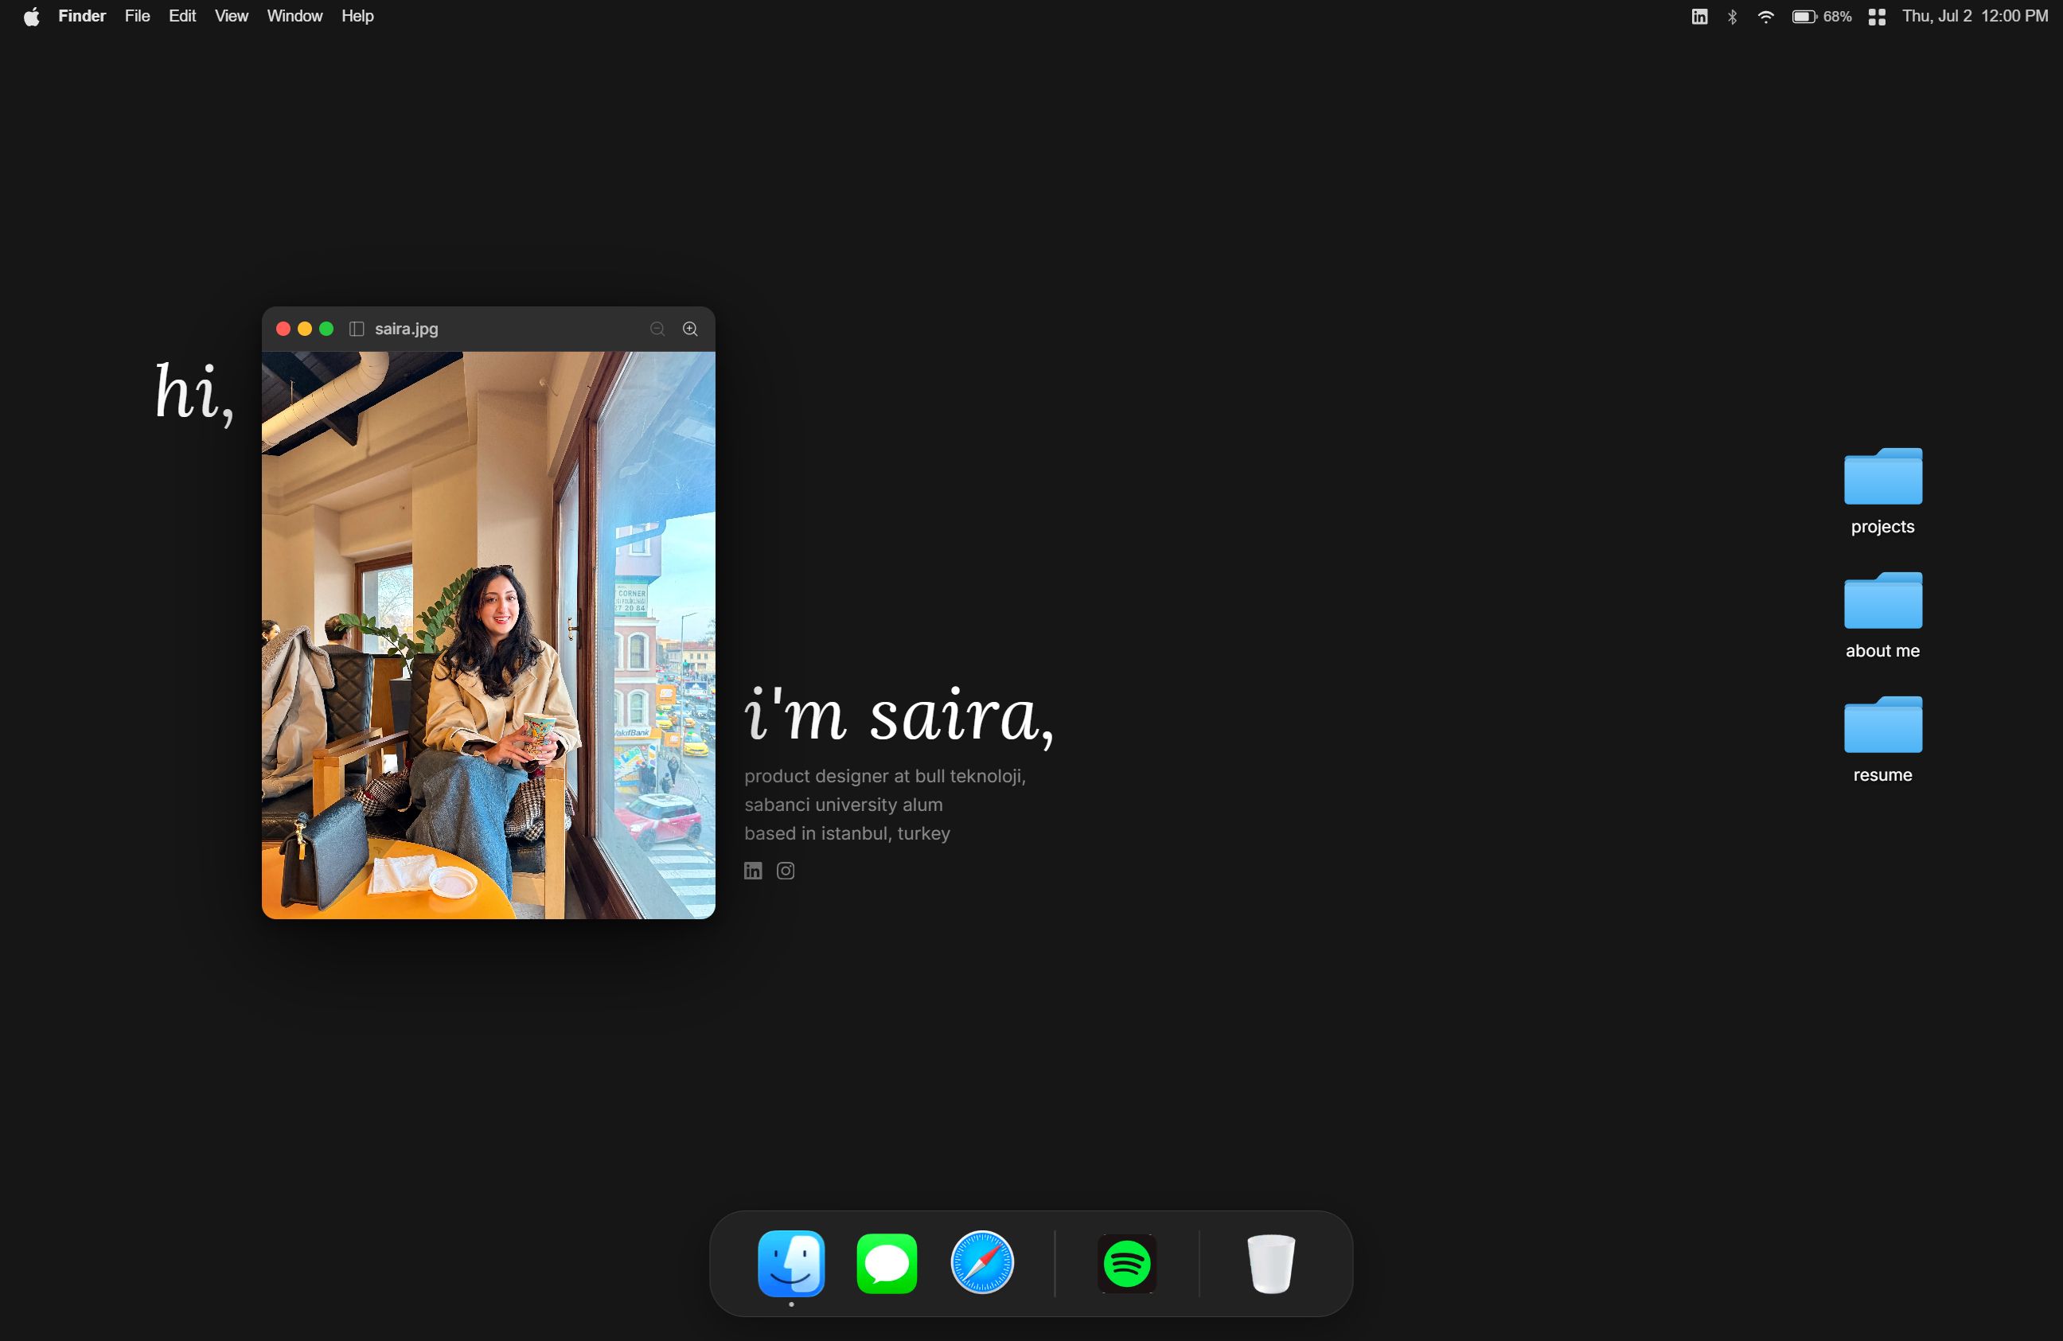Click "sabanci university alum" text
Image resolution: width=2063 pixels, height=1341 pixels.
pos(844,805)
